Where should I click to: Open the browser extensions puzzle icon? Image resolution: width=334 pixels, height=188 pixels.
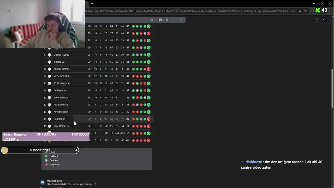(314, 11)
